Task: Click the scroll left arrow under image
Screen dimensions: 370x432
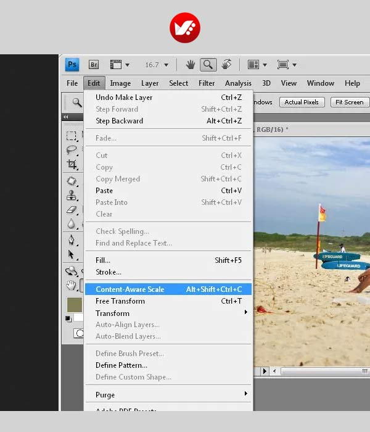Action: [274, 371]
